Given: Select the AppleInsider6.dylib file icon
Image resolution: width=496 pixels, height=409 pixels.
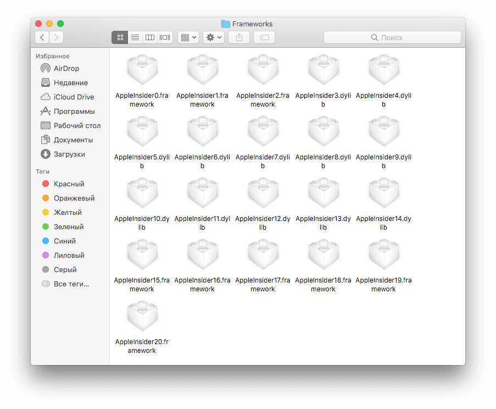Looking at the screenshot, I should click(x=203, y=131).
